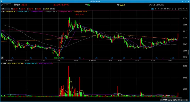Image resolution: width=190 pixels, height=102 pixels.
Task: Click the MA(120) 217.85 volume label
Action: (46, 63)
